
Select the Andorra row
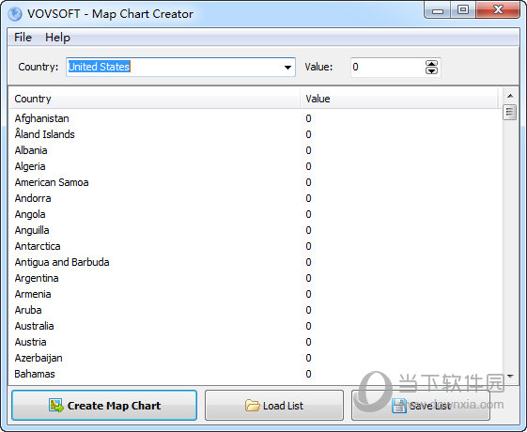click(x=256, y=198)
